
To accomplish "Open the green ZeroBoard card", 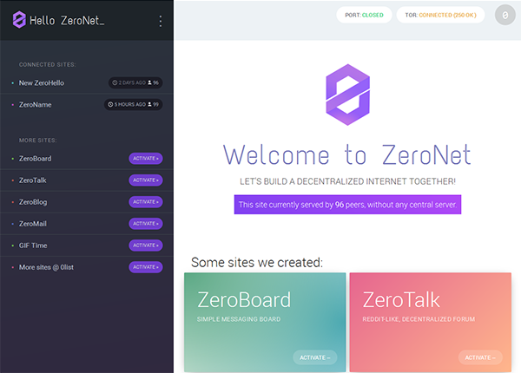I will click(x=265, y=322).
